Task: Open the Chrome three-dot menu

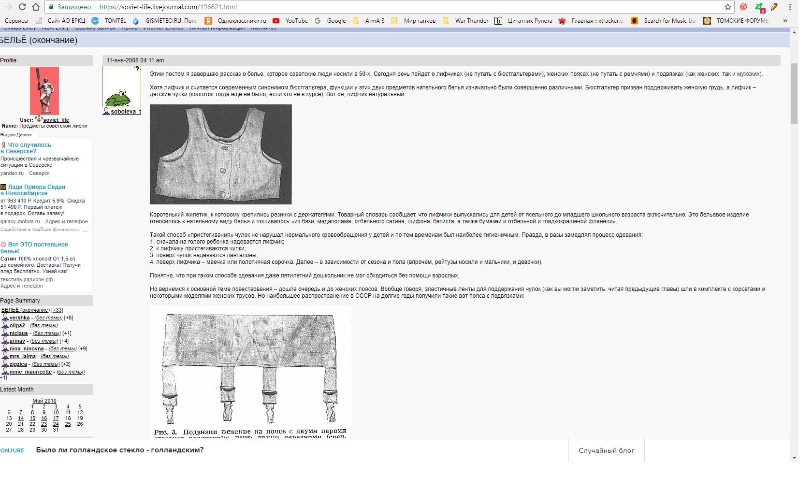Action: coord(790,7)
